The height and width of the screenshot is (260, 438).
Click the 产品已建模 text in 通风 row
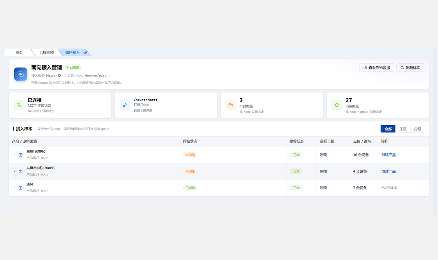coord(389,188)
